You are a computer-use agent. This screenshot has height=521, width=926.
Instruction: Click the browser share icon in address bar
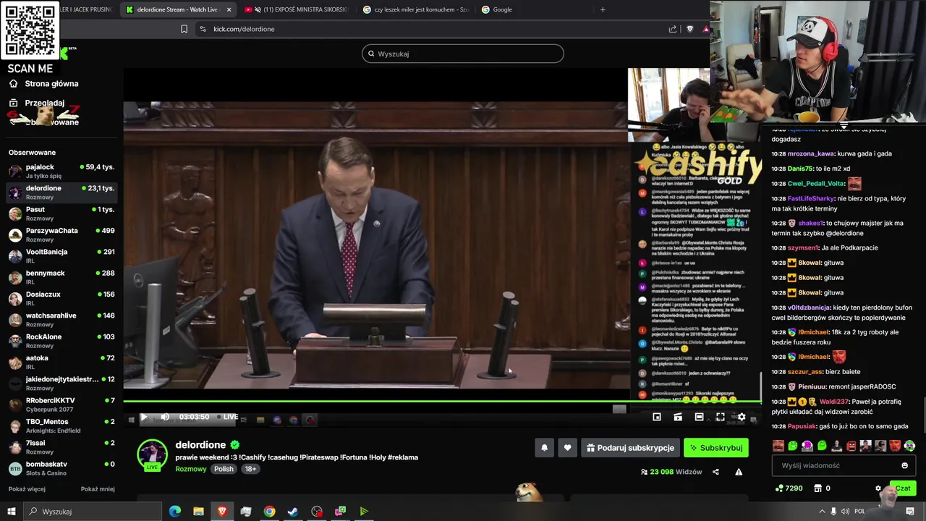[673, 29]
